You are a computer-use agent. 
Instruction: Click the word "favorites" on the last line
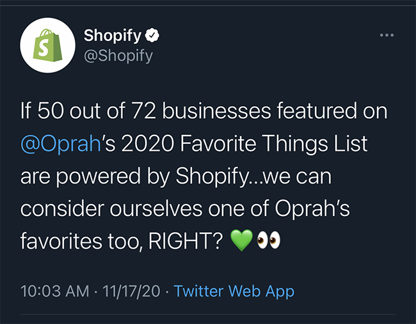[59, 242]
